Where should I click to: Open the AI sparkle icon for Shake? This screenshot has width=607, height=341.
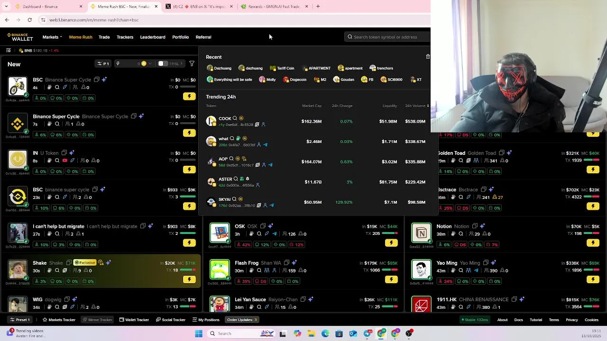pos(109,263)
